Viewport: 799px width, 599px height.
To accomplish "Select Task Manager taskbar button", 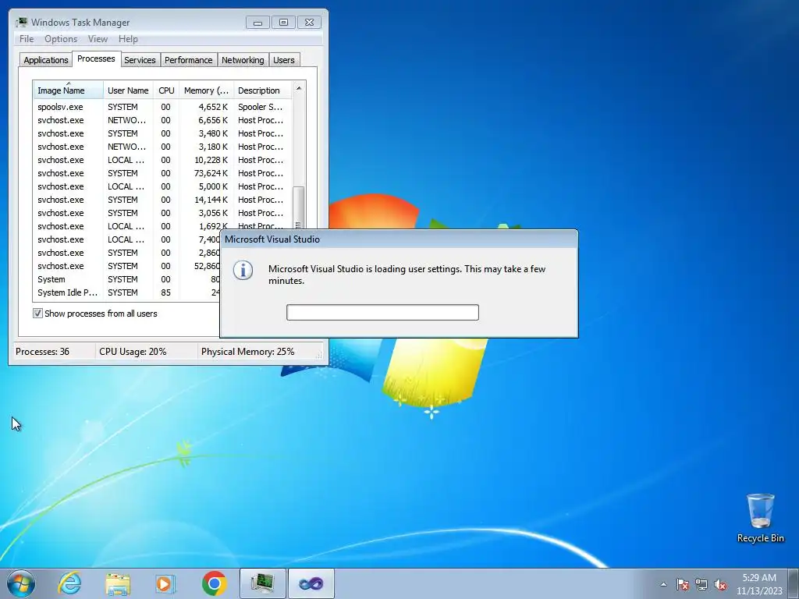I will [262, 583].
